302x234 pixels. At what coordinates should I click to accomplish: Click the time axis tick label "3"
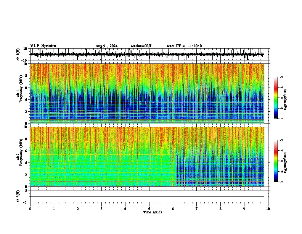(x=101, y=209)
